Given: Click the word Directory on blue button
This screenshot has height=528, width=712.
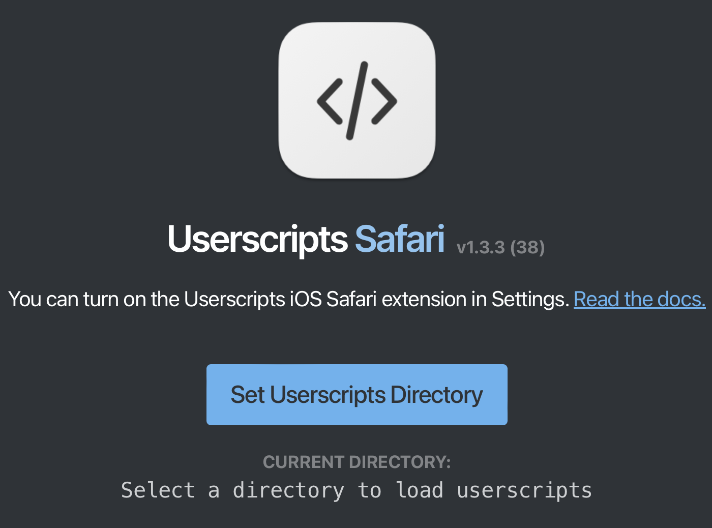Looking at the screenshot, I should 436,395.
